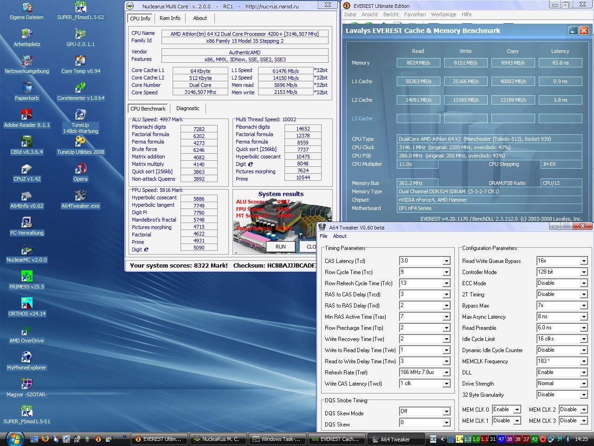This screenshot has height=446, width=594.
Task: Launch NuclearMC v2.0.0 desktop icon
Action: (26, 254)
